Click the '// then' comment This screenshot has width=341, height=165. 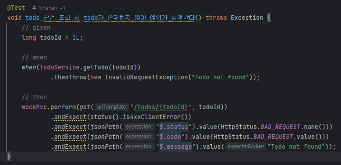(34, 97)
